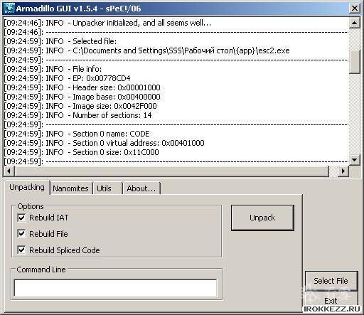Click the horizontal scrollbar thumb
The image size is (364, 315).
click(172, 171)
